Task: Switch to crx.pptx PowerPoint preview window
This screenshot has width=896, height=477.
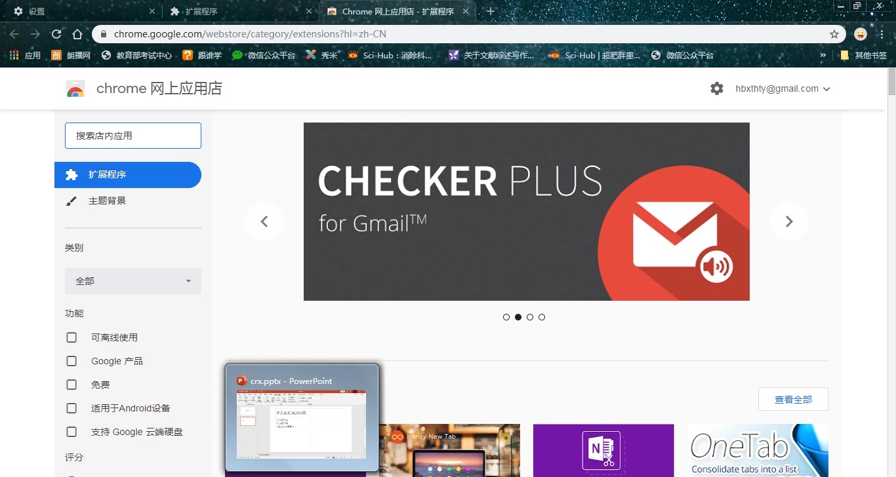Action: tap(302, 418)
